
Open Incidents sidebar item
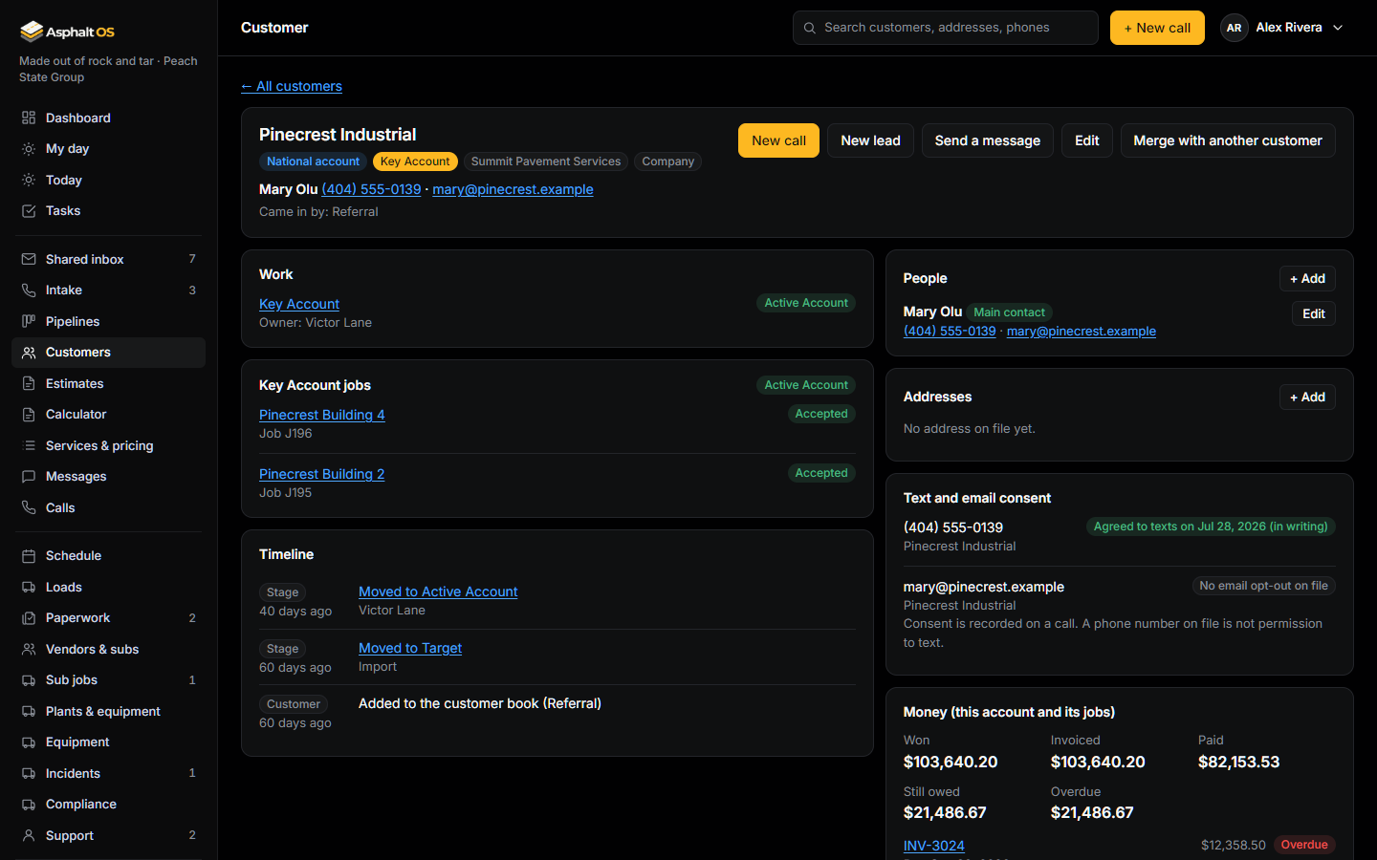(x=108, y=773)
